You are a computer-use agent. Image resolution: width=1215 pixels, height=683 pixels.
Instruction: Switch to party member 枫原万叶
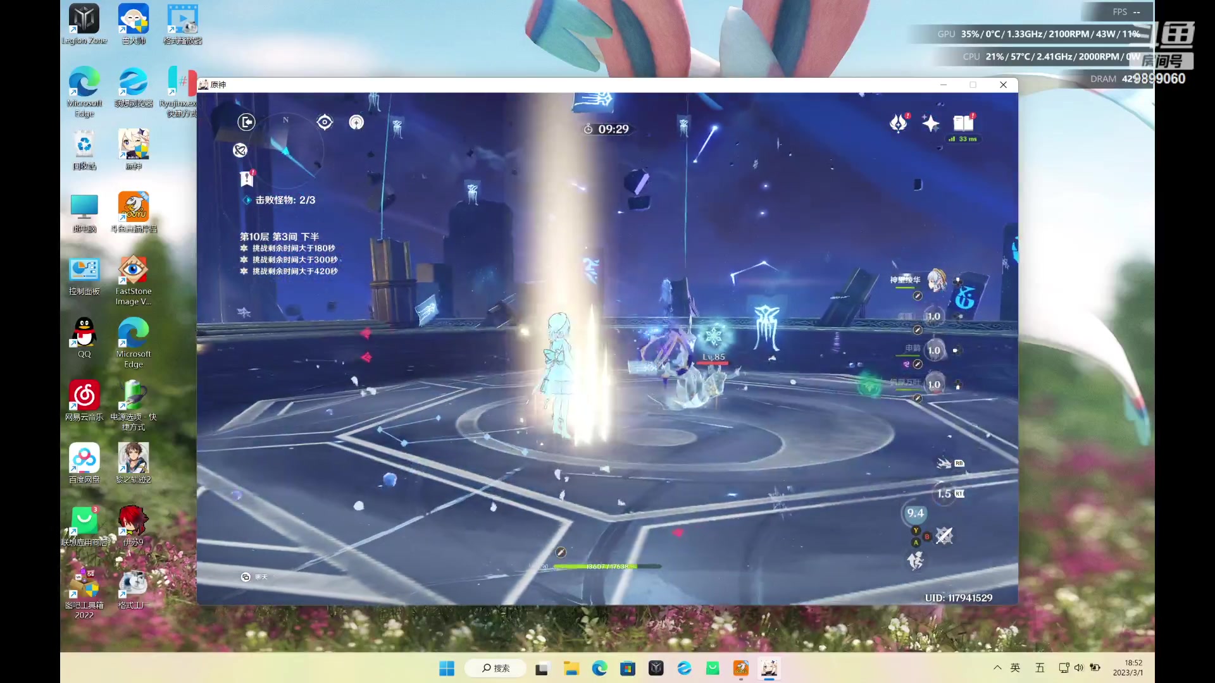point(935,384)
